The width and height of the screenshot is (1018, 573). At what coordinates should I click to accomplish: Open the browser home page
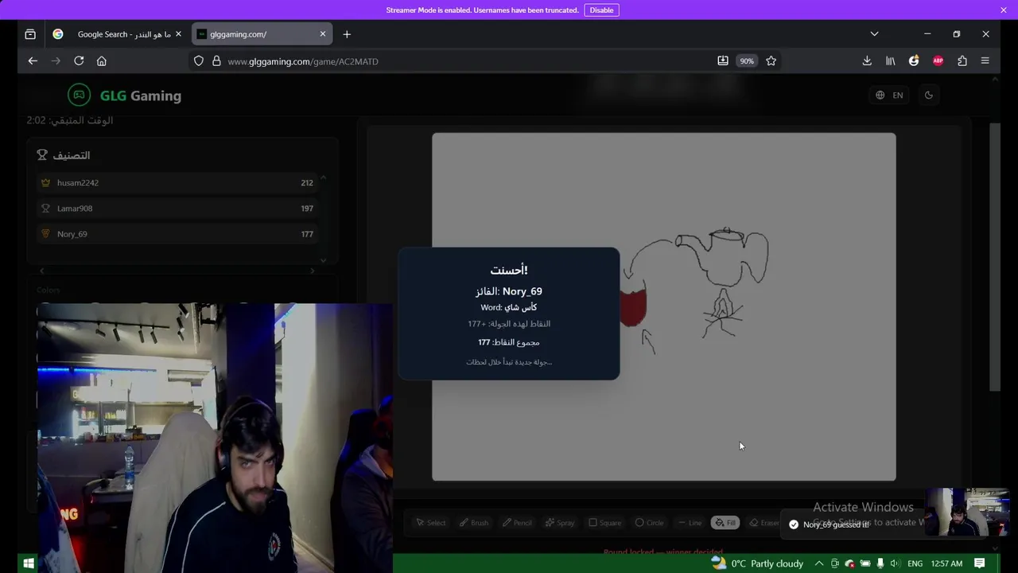[x=102, y=60]
